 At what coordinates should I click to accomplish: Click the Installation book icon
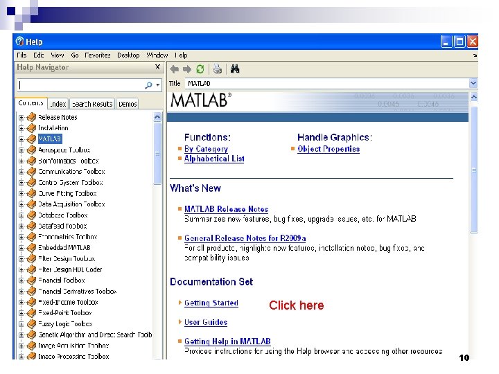31,128
